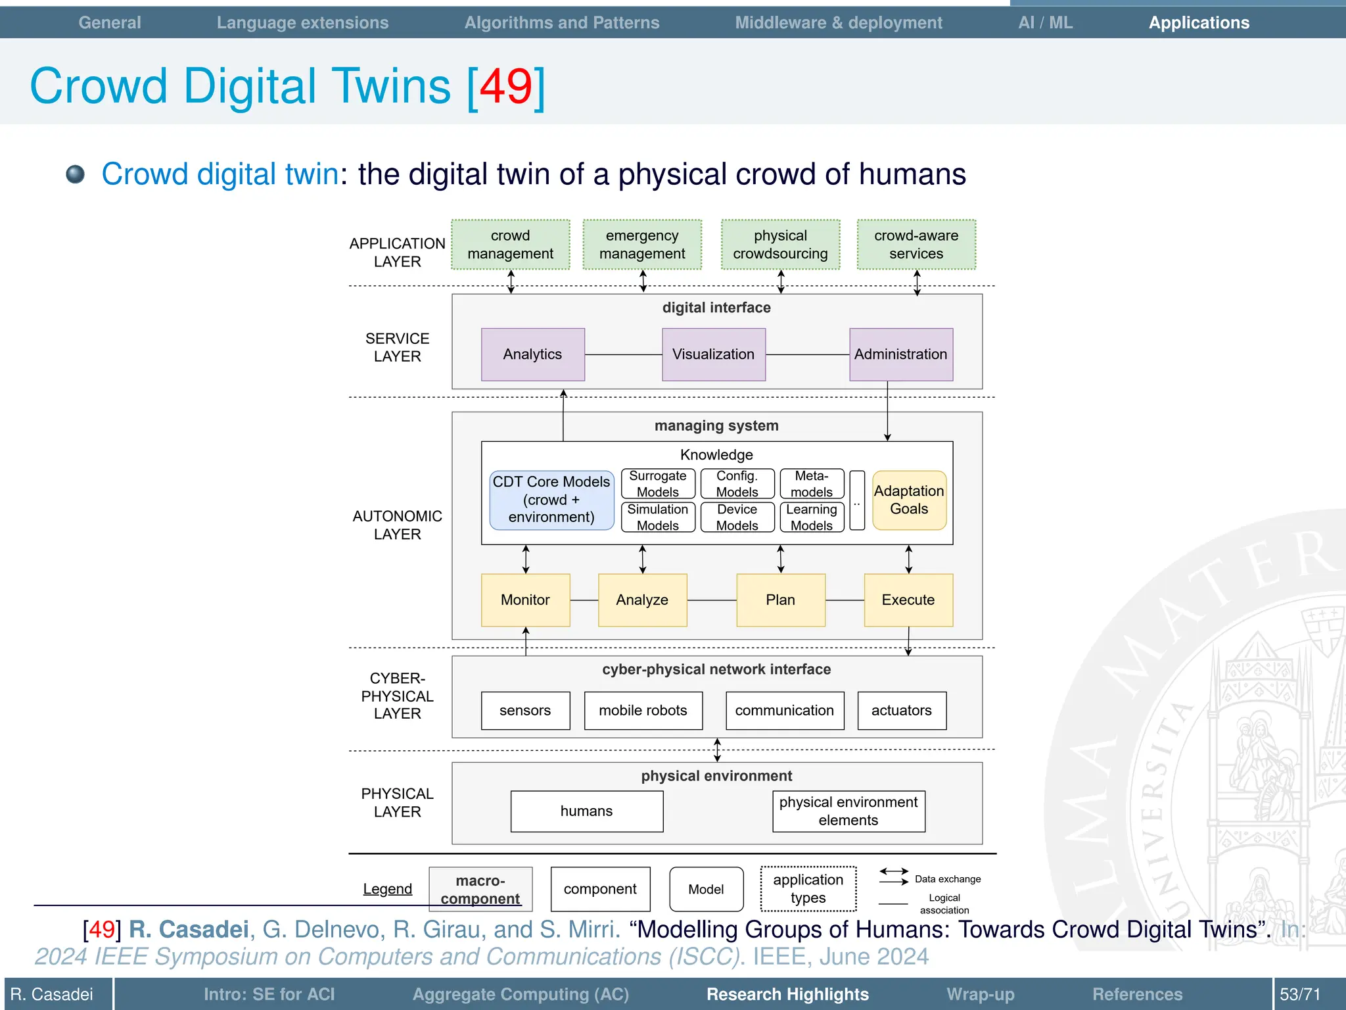Viewport: 1346px width, 1010px height.
Task: Click the CDT Core Models blue box
Action: point(551,500)
